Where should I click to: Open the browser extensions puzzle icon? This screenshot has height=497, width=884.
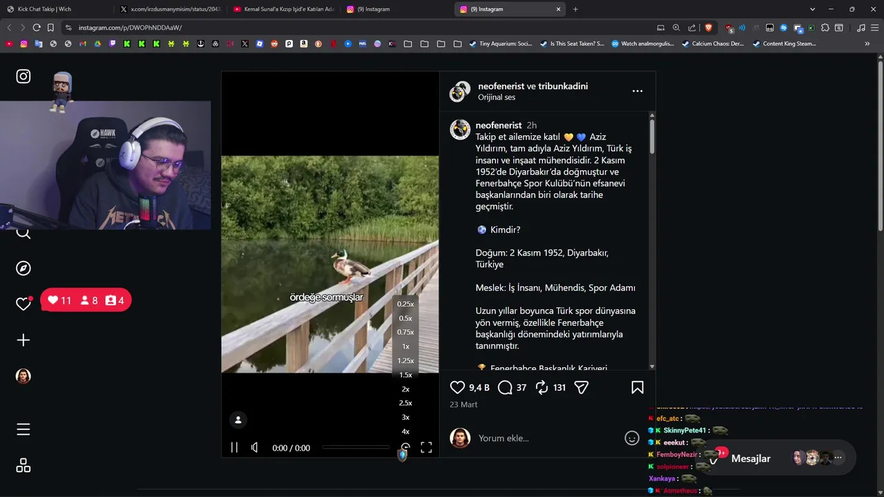[825, 28]
